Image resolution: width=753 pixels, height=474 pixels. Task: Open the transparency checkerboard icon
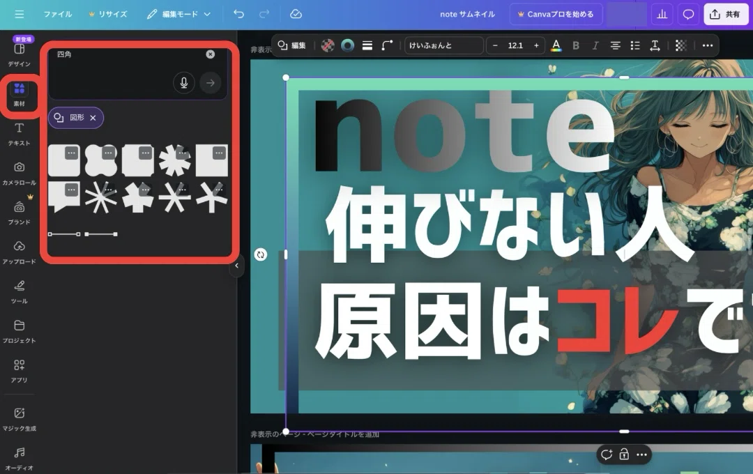pos(680,45)
